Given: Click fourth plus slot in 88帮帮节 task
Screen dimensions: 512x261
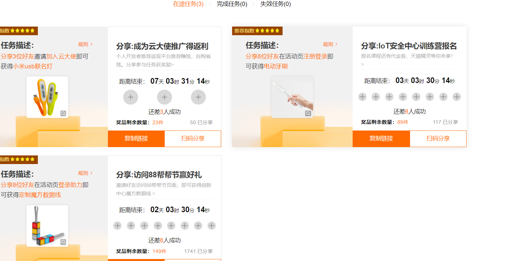Looking at the screenshot, I should pos(158,225).
